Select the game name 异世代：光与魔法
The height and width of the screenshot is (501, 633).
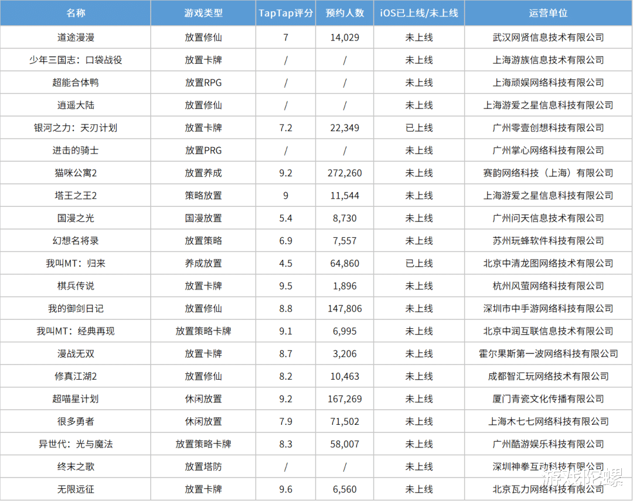click(x=76, y=445)
